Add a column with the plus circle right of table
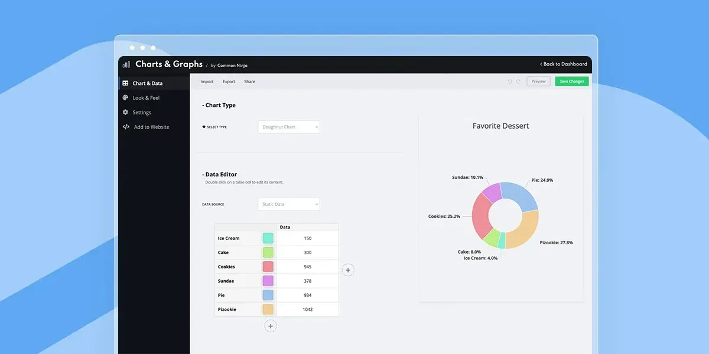Screen dimensions: 709x354 tap(348, 270)
